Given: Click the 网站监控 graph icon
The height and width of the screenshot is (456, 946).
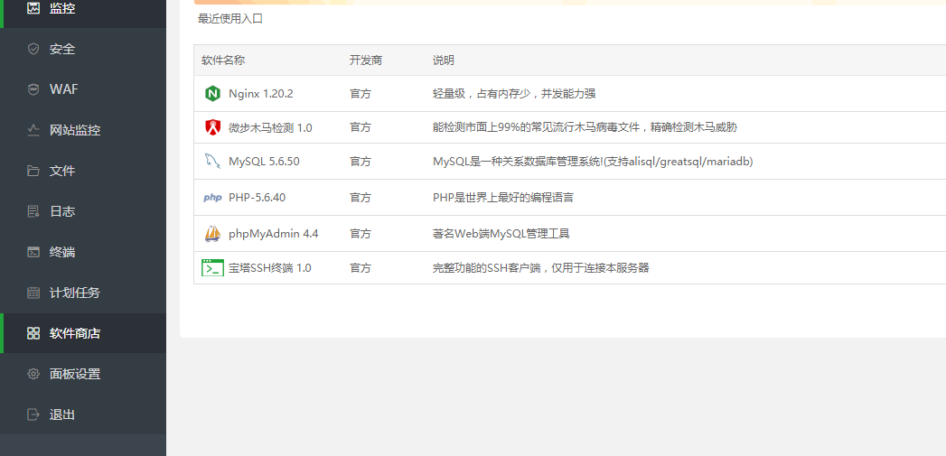Looking at the screenshot, I should [33, 130].
